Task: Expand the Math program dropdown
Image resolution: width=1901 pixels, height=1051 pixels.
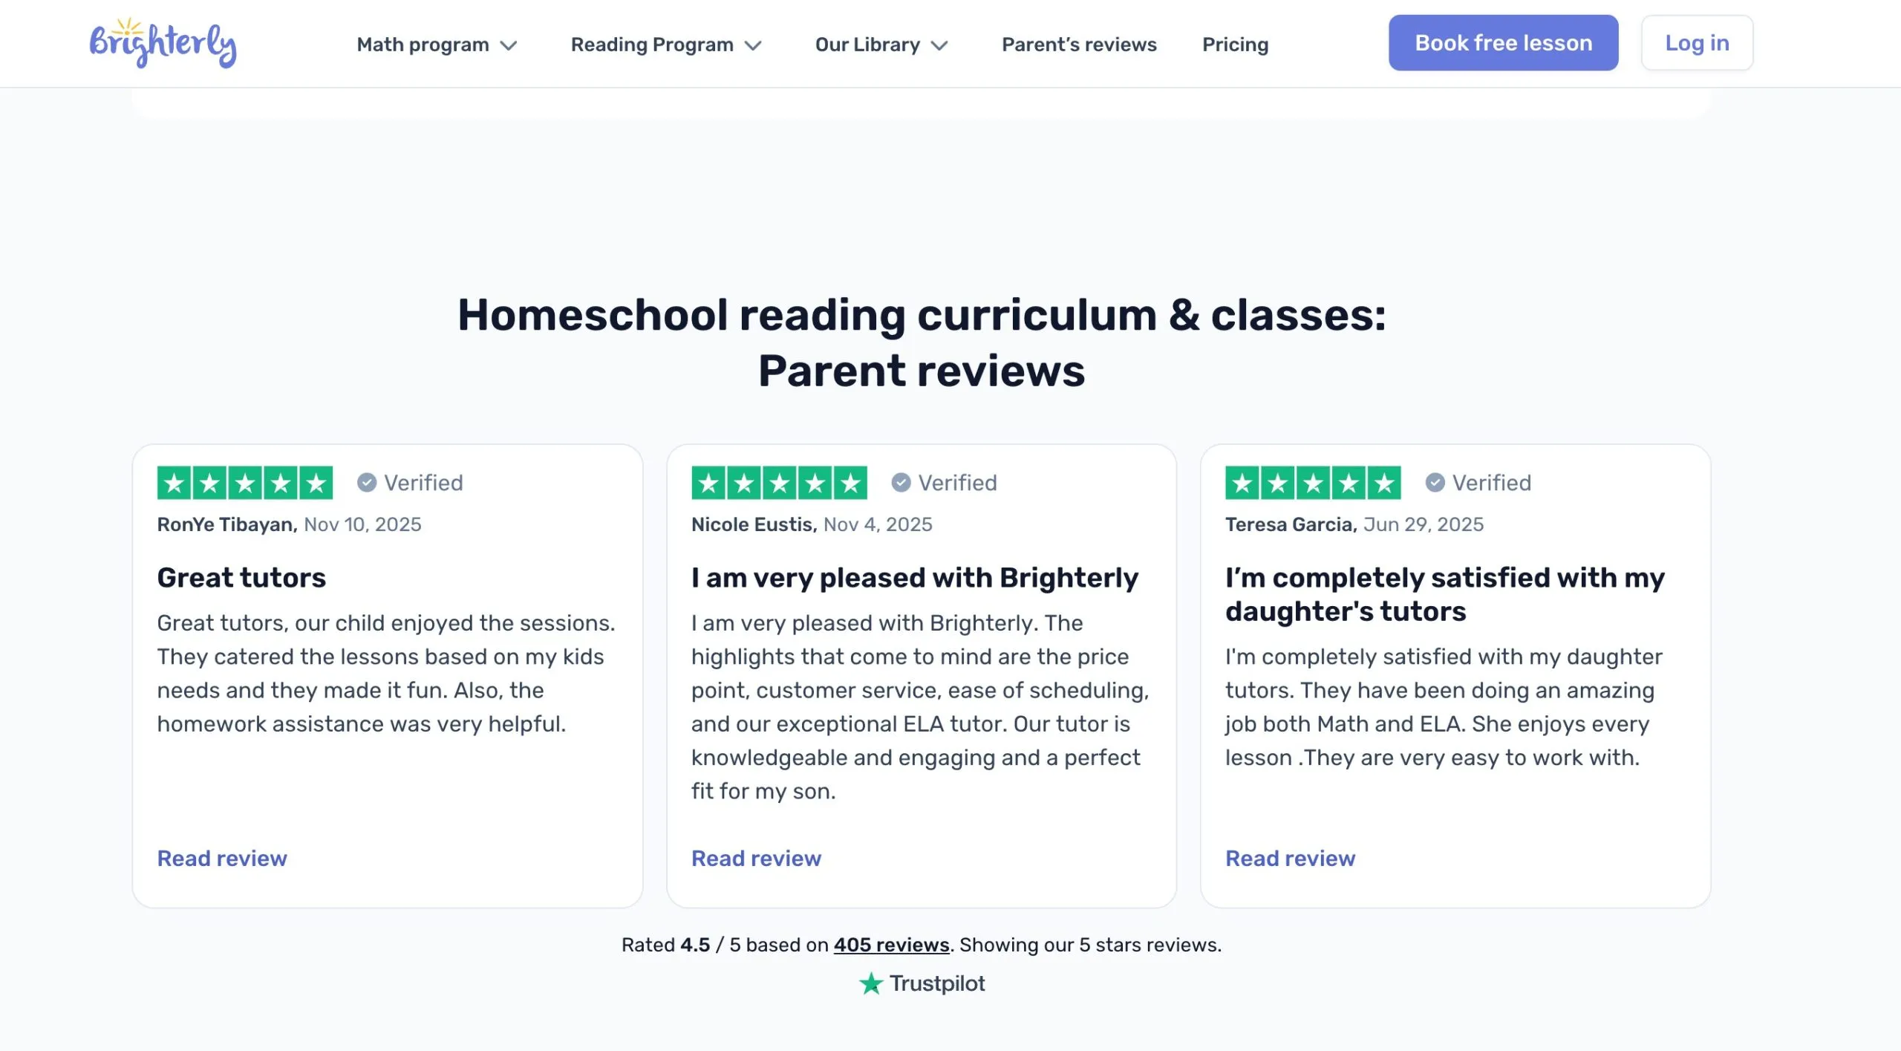Action: (437, 45)
